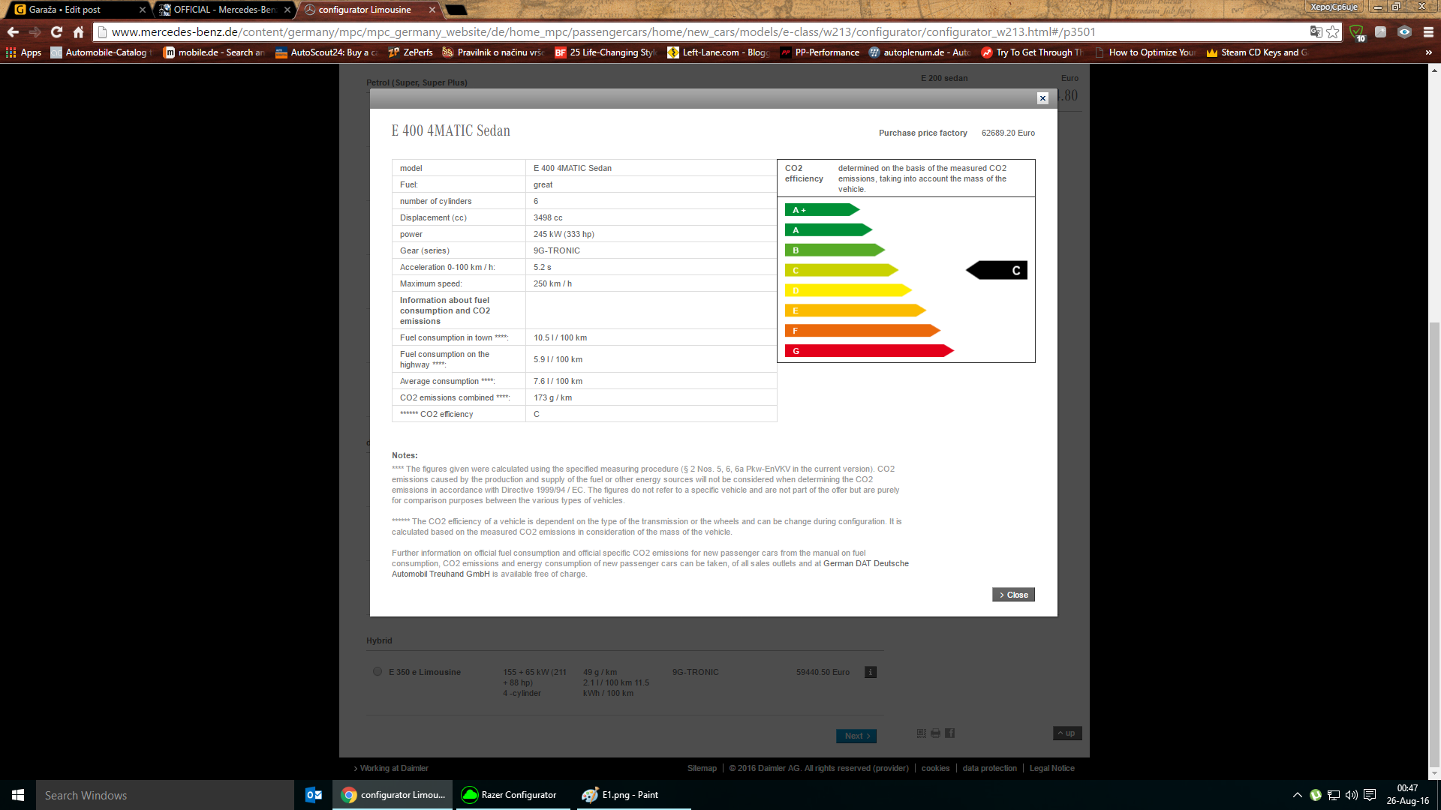Click the black C efficiency indicator arrow

pyautogui.click(x=996, y=270)
